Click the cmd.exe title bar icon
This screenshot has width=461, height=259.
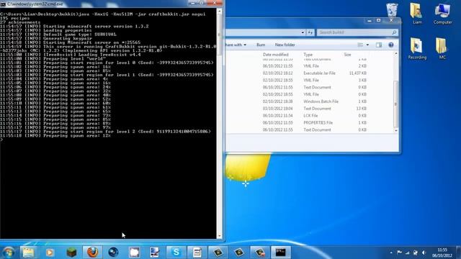pos(3,4)
